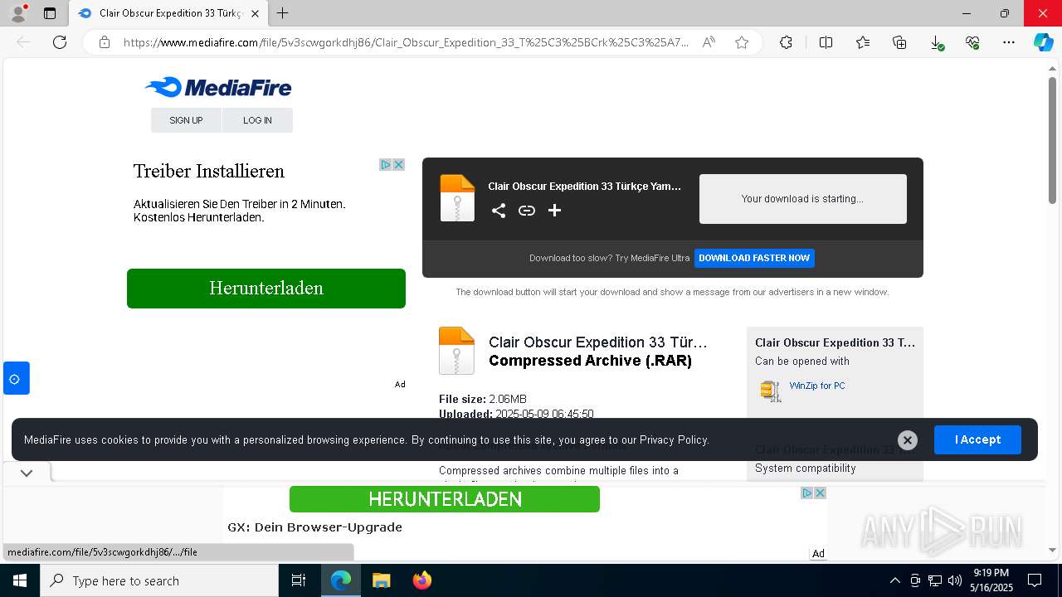The height and width of the screenshot is (597, 1062).
Task: View site information lock icon
Action: point(105,42)
